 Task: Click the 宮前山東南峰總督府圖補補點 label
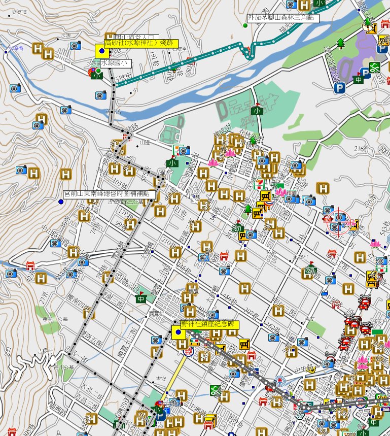(x=110, y=194)
